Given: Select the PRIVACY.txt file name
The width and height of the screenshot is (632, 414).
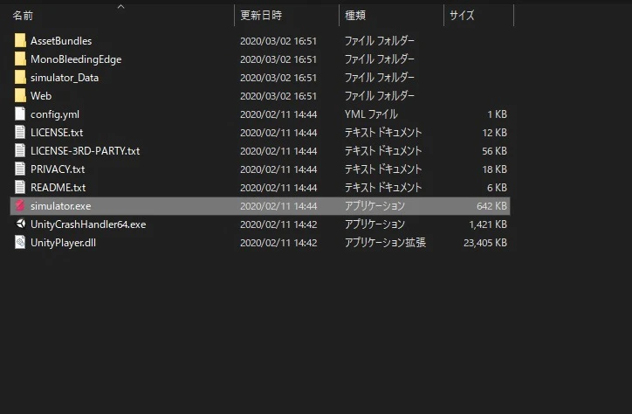Looking at the screenshot, I should coord(58,169).
